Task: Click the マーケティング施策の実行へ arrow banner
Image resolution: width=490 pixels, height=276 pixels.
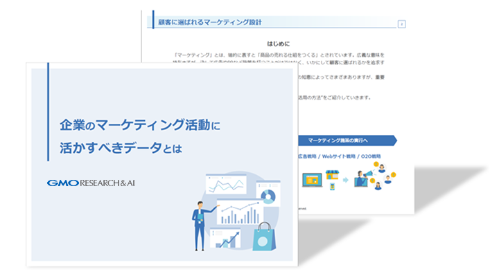Action: tap(347, 140)
